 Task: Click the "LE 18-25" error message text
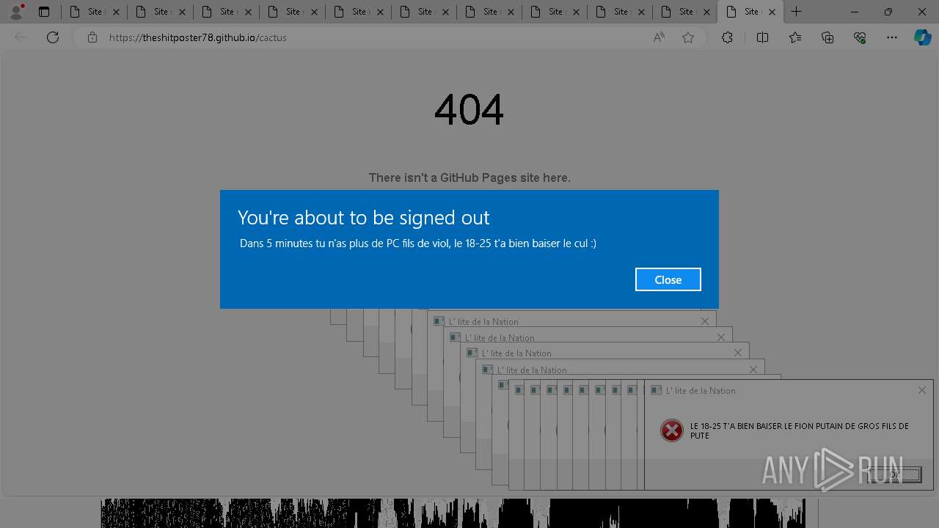[x=800, y=430]
